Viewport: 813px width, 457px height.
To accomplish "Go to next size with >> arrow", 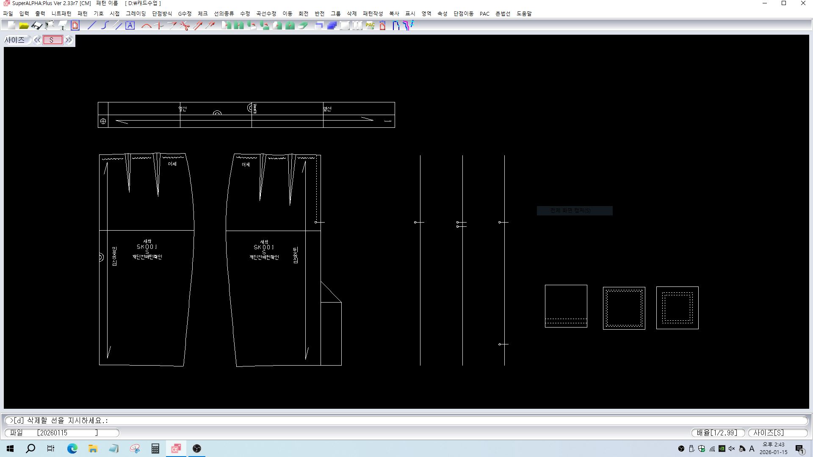I will 69,40.
